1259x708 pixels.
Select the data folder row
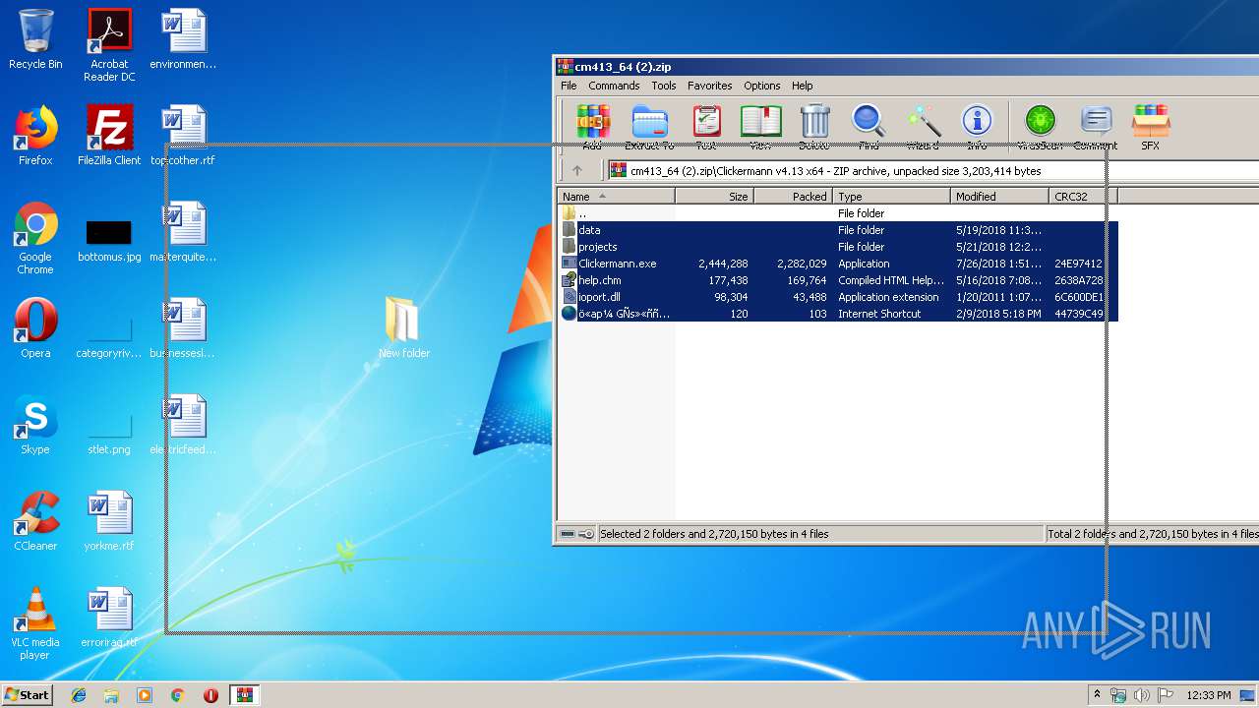pyautogui.click(x=838, y=230)
